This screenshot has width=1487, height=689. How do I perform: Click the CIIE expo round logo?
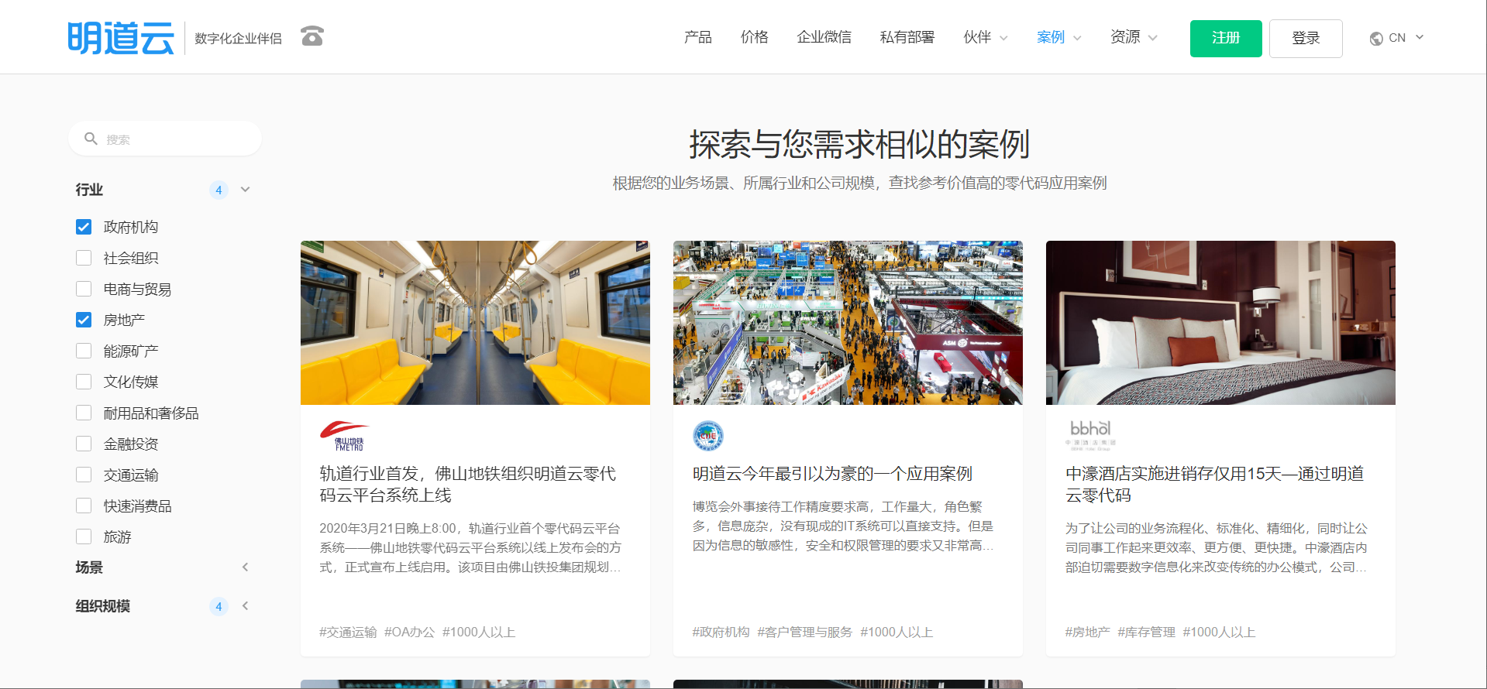pyautogui.click(x=708, y=436)
